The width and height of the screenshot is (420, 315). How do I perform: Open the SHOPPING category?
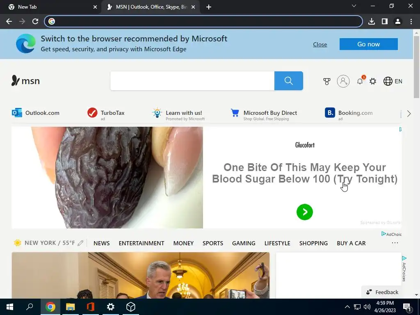click(x=313, y=243)
